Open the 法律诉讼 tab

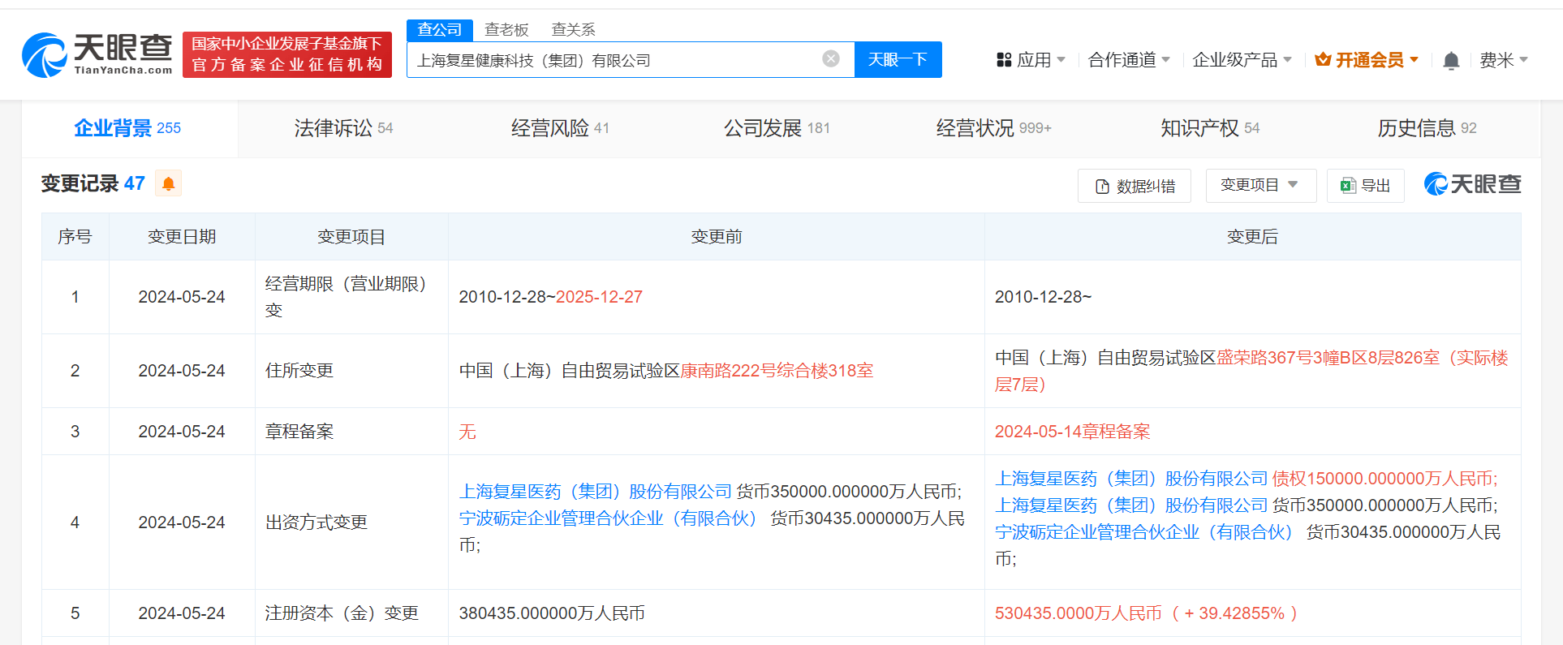[343, 128]
